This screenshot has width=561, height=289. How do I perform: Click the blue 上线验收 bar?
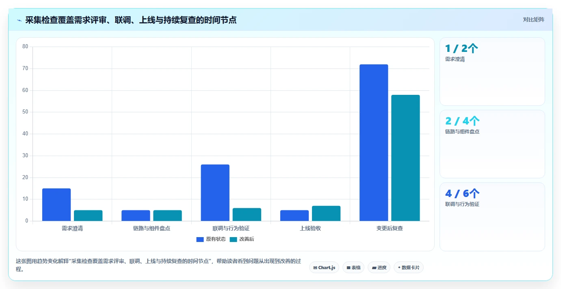click(x=295, y=216)
